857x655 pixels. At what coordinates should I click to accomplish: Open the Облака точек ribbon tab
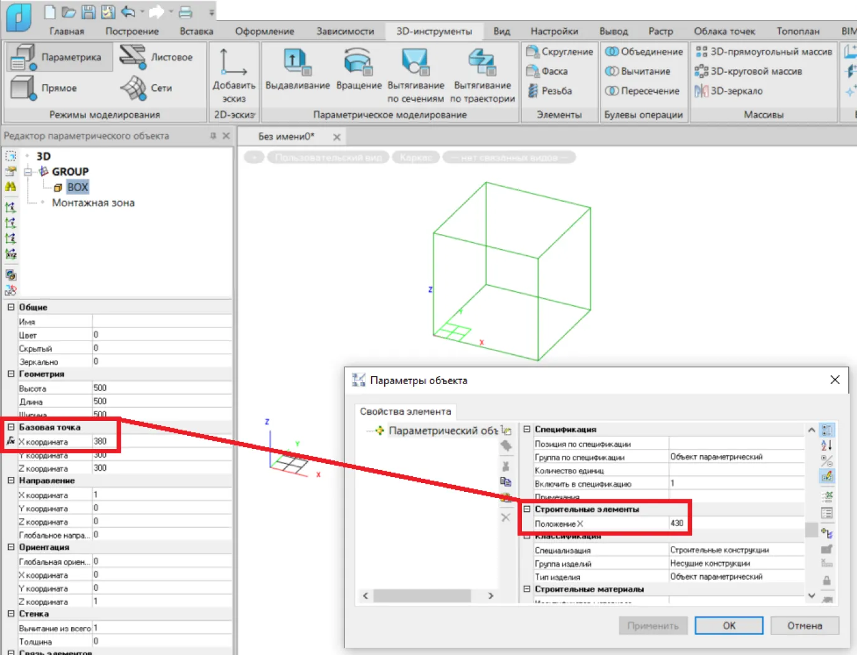[724, 31]
